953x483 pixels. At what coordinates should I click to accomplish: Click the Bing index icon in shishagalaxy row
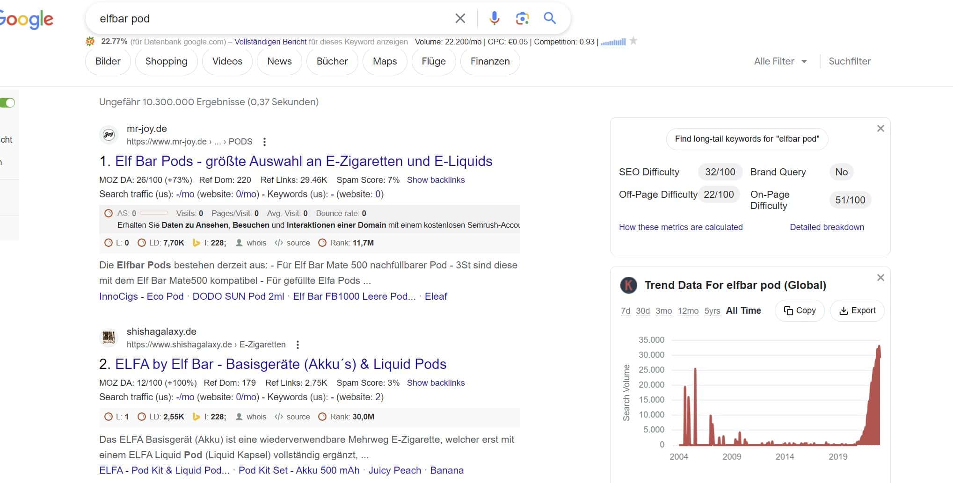click(x=196, y=417)
